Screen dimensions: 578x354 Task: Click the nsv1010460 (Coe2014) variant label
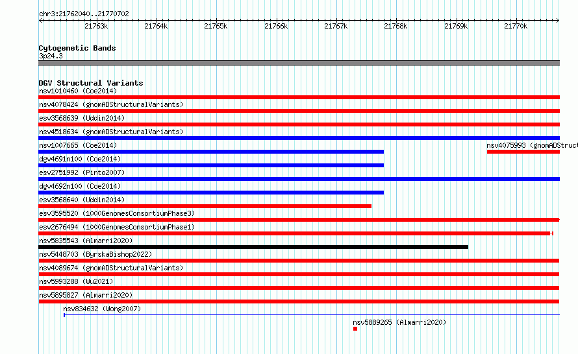[x=78, y=91]
